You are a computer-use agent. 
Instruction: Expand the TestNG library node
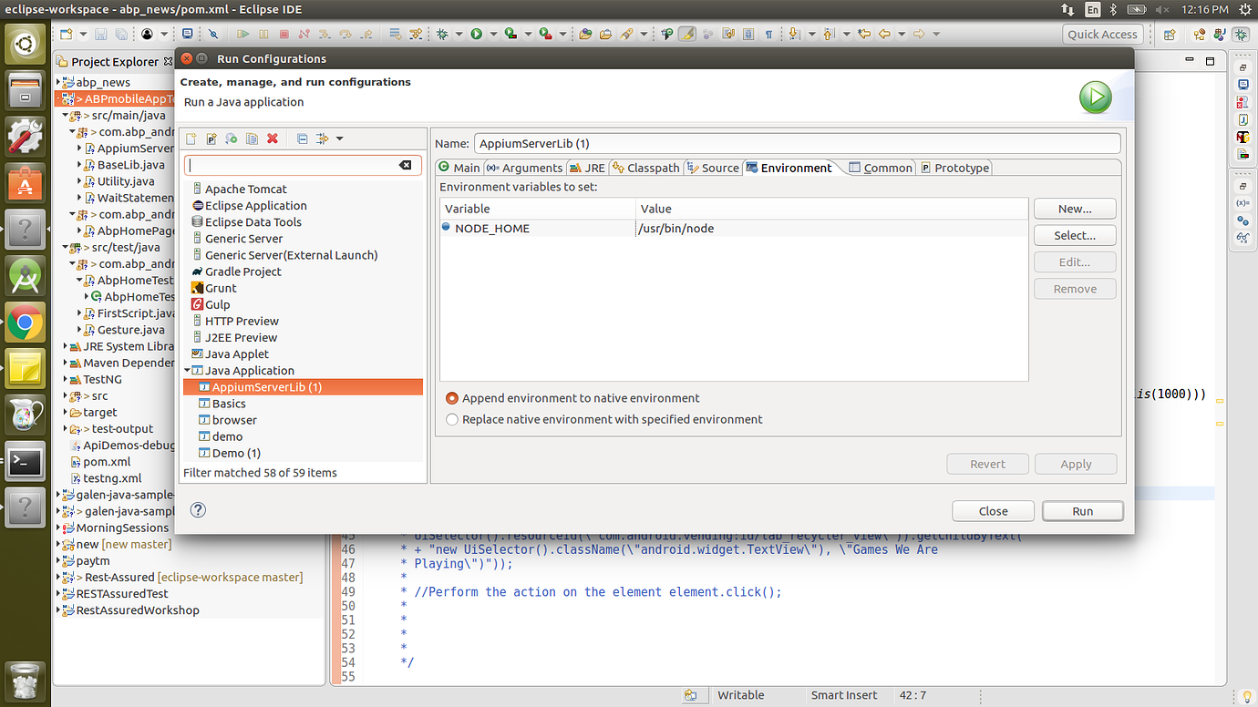(x=66, y=380)
